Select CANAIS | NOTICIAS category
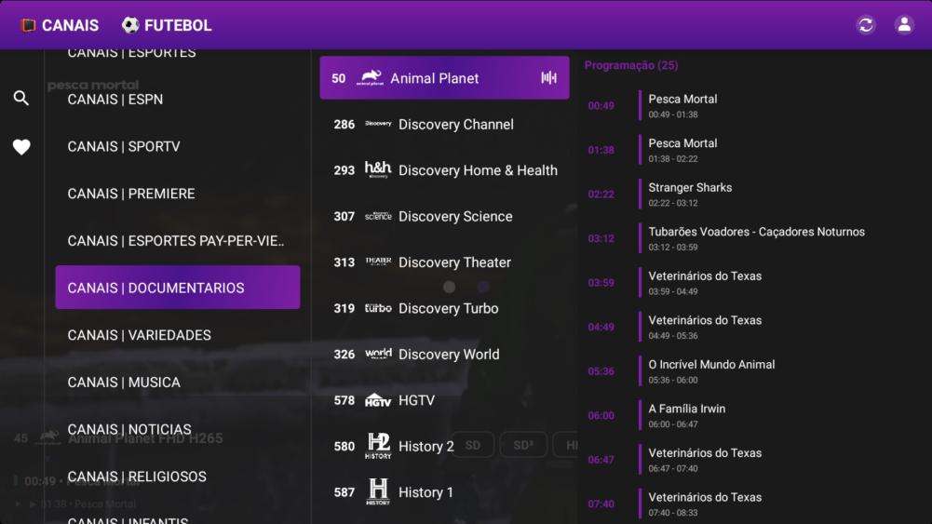Viewport: 932px width, 524px height. click(178, 429)
